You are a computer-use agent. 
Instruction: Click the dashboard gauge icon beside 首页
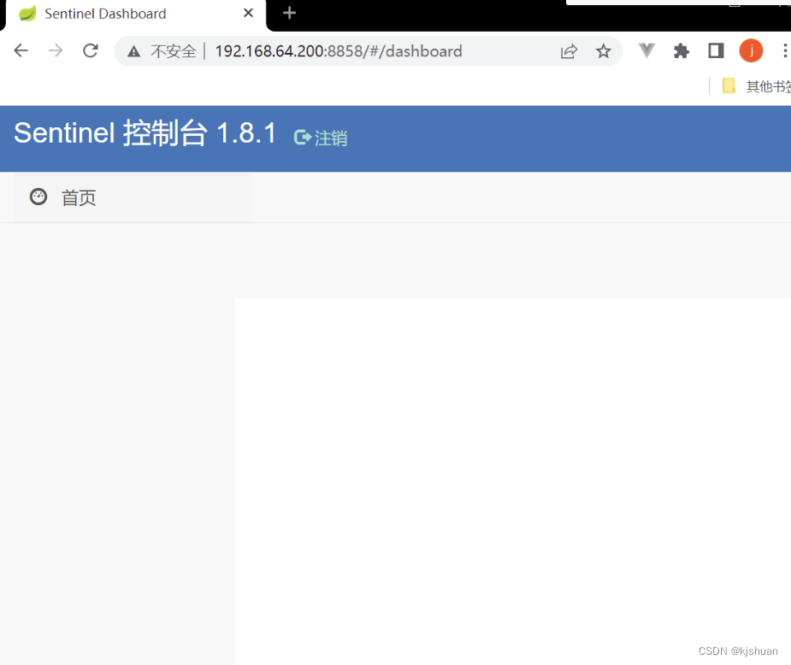38,197
